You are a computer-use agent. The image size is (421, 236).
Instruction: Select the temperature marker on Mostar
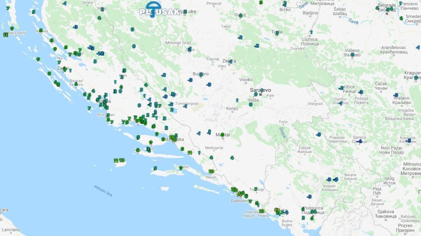tap(222, 135)
